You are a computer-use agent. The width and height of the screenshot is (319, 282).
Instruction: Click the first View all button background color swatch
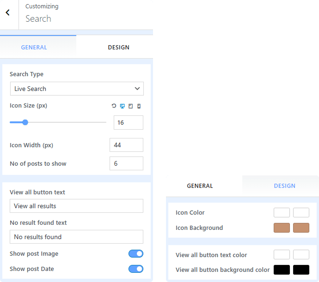282,270
